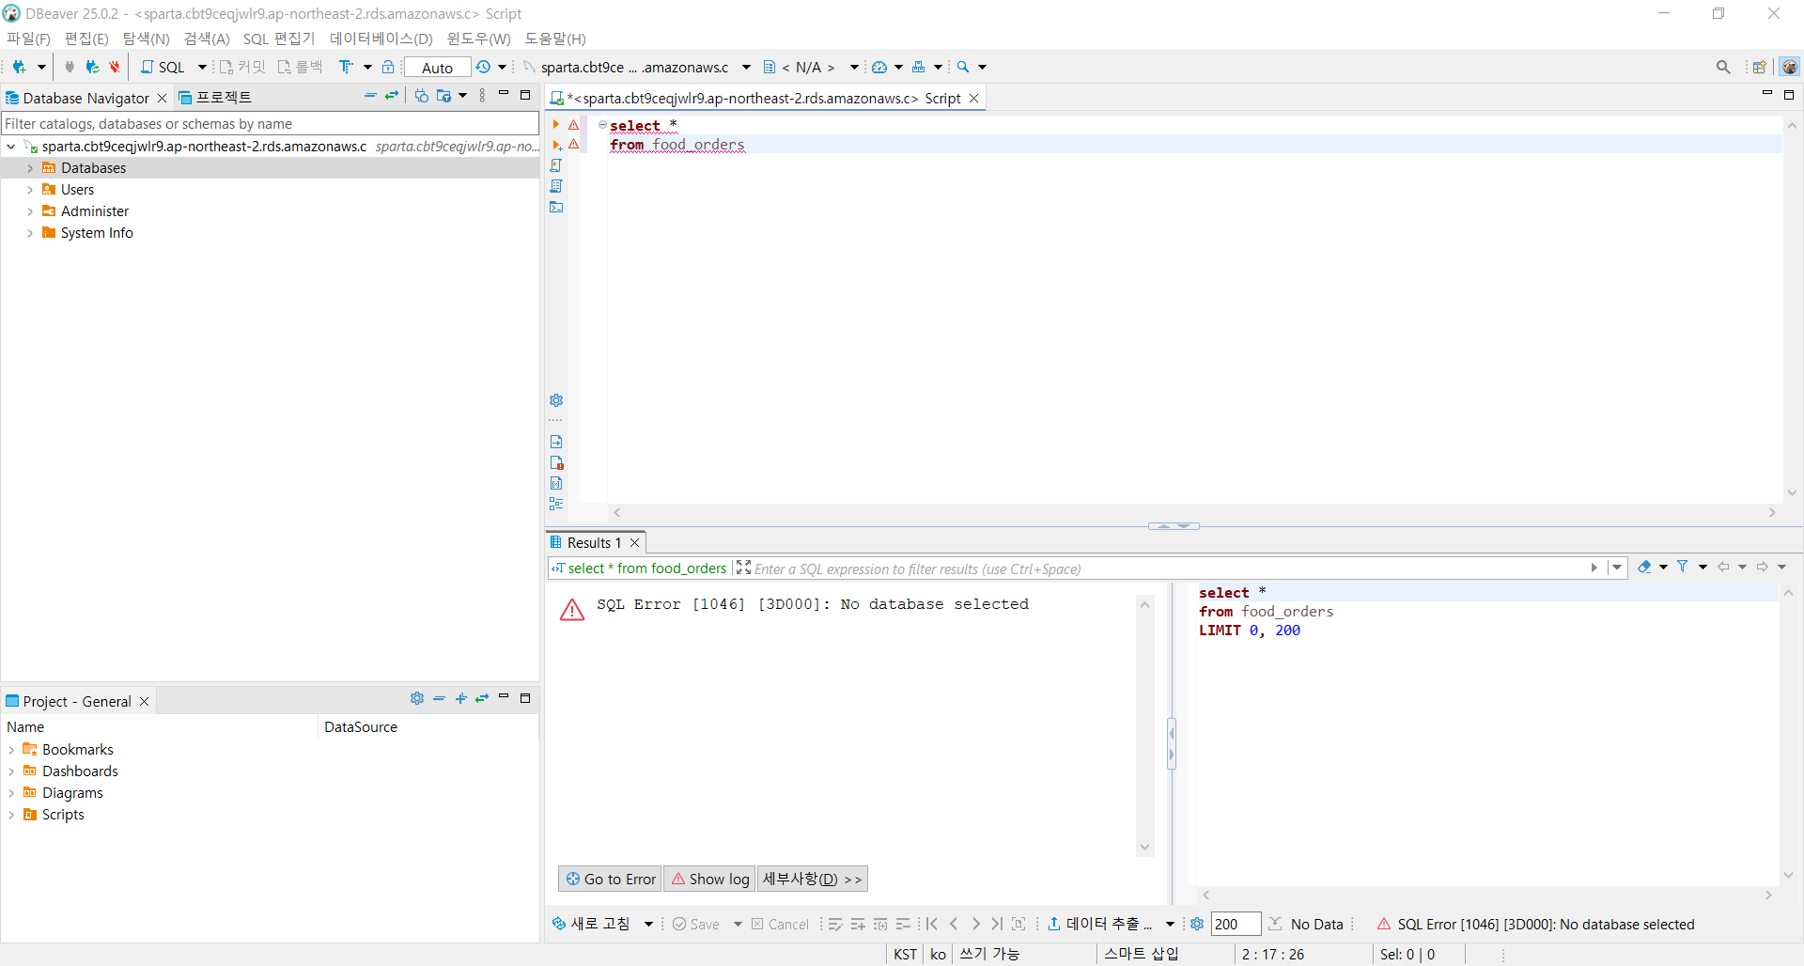Select the Scripts project item
The height and width of the screenshot is (966, 1804).
(63, 815)
